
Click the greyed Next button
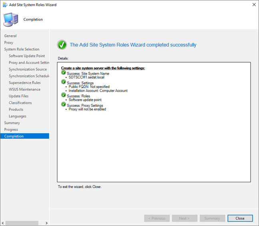[x=185, y=218]
